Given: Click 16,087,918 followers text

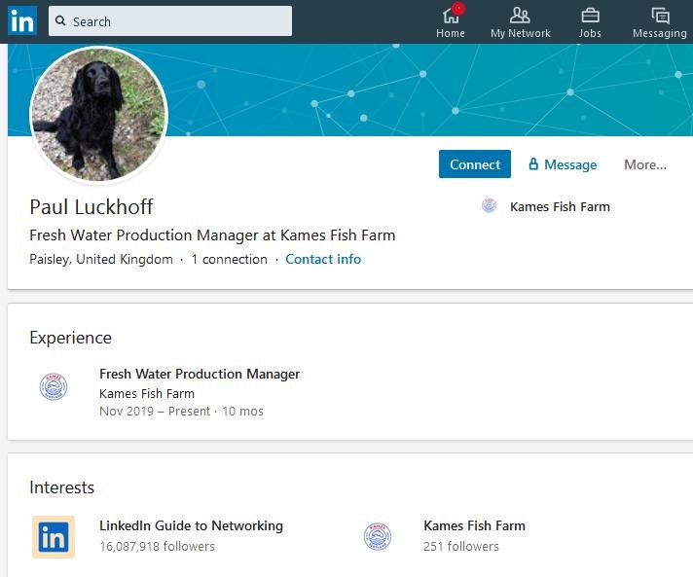Looking at the screenshot, I should pyautogui.click(x=158, y=547).
